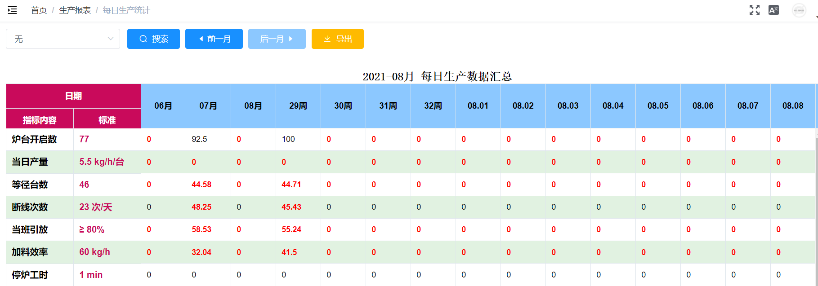Select the 31周 column header
Image resolution: width=818 pixels, height=286 pixels.
[x=388, y=106]
